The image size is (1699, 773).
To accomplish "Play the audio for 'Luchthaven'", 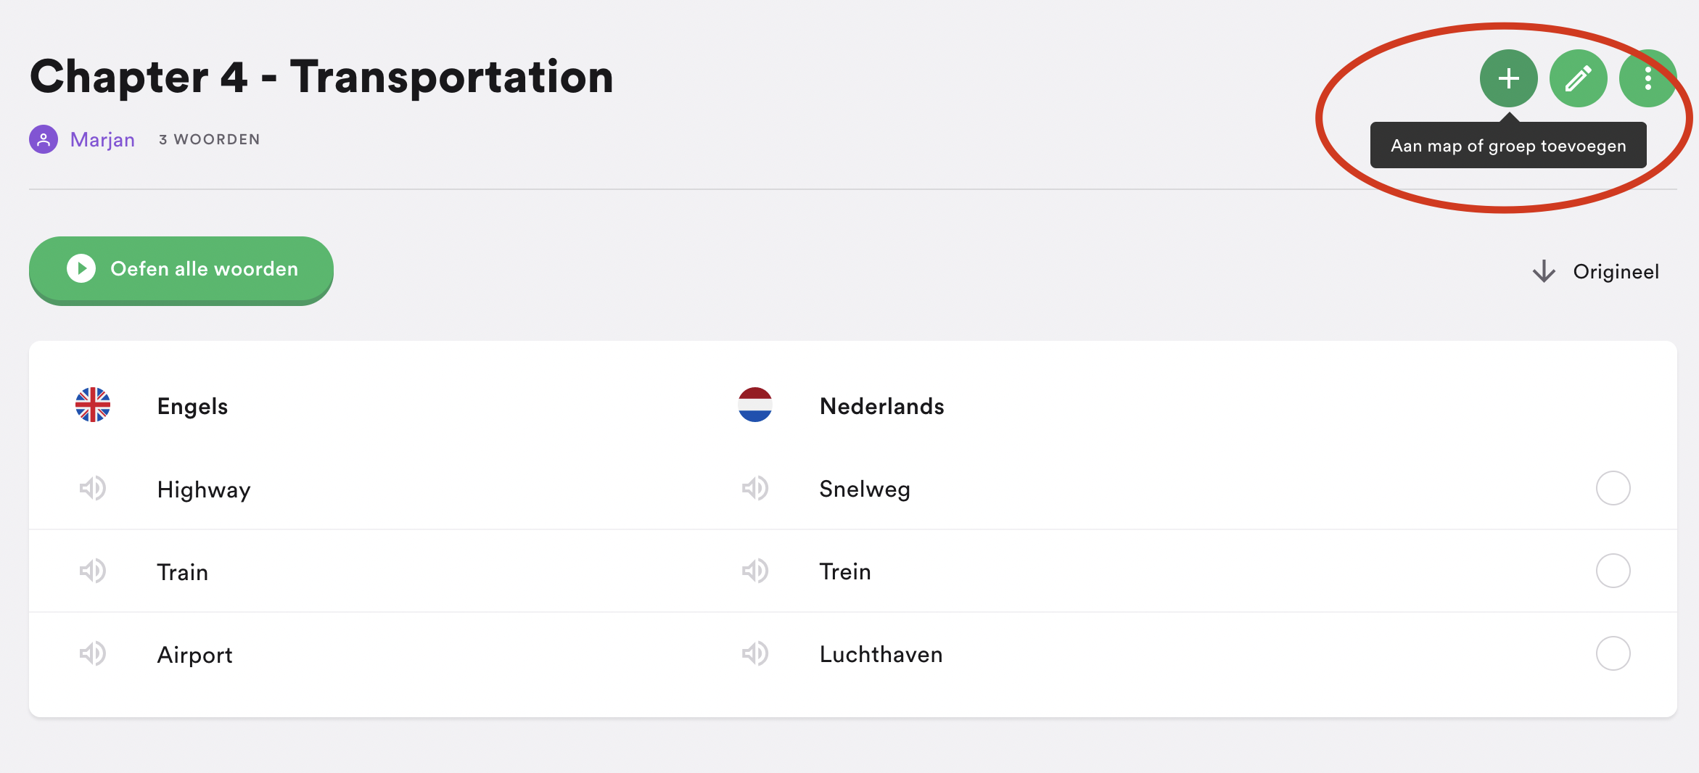I will [x=755, y=653].
